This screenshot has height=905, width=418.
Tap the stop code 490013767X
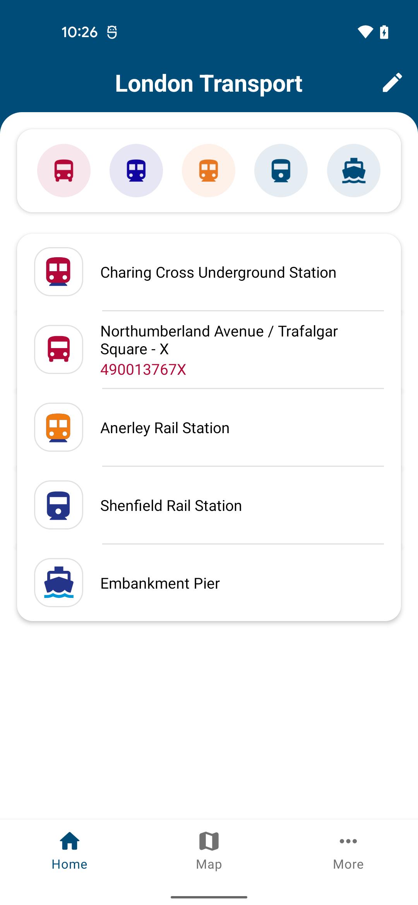pyautogui.click(x=143, y=370)
